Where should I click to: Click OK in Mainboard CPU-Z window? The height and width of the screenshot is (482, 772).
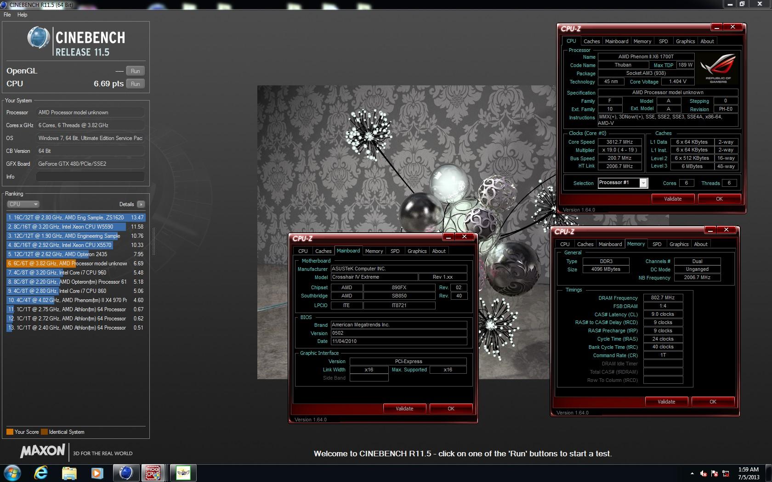(451, 409)
